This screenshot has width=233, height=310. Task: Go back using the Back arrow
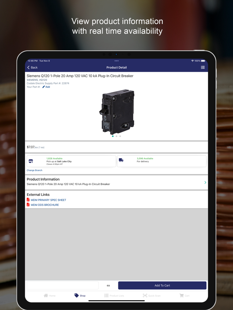[x=32, y=67]
